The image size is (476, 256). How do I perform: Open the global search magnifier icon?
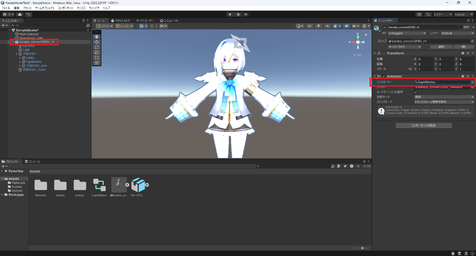pyautogui.click(x=428, y=15)
